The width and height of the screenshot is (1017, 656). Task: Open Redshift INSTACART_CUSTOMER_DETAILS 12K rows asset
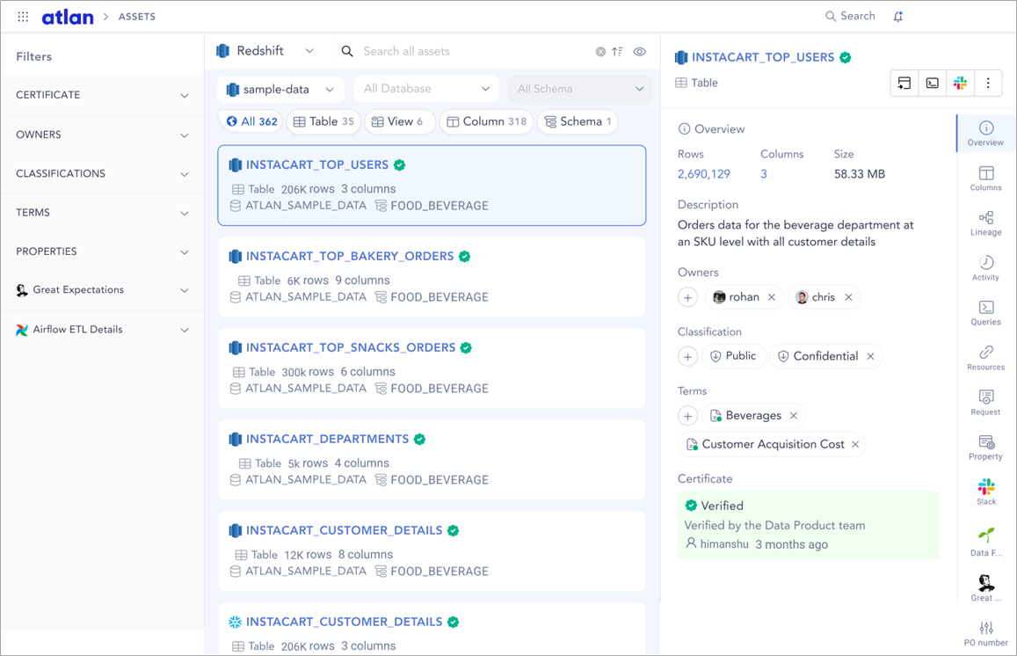point(432,550)
